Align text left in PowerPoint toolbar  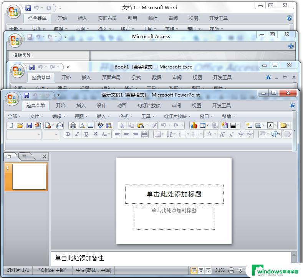(117, 134)
